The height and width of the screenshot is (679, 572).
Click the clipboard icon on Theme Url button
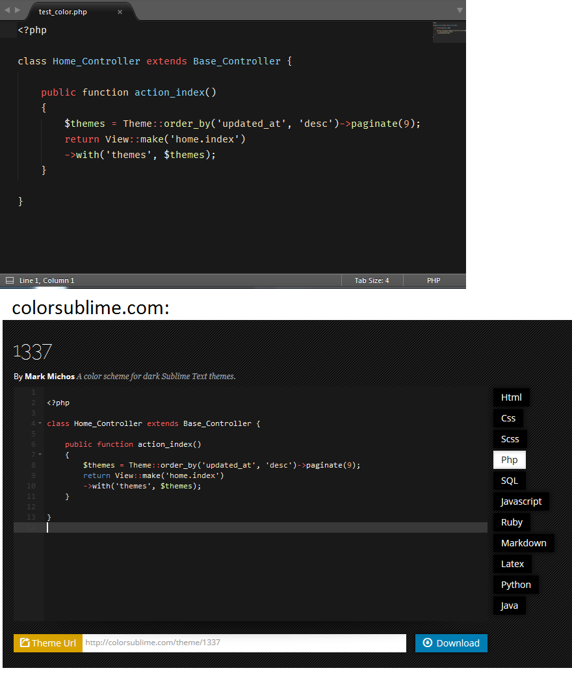[x=25, y=643]
